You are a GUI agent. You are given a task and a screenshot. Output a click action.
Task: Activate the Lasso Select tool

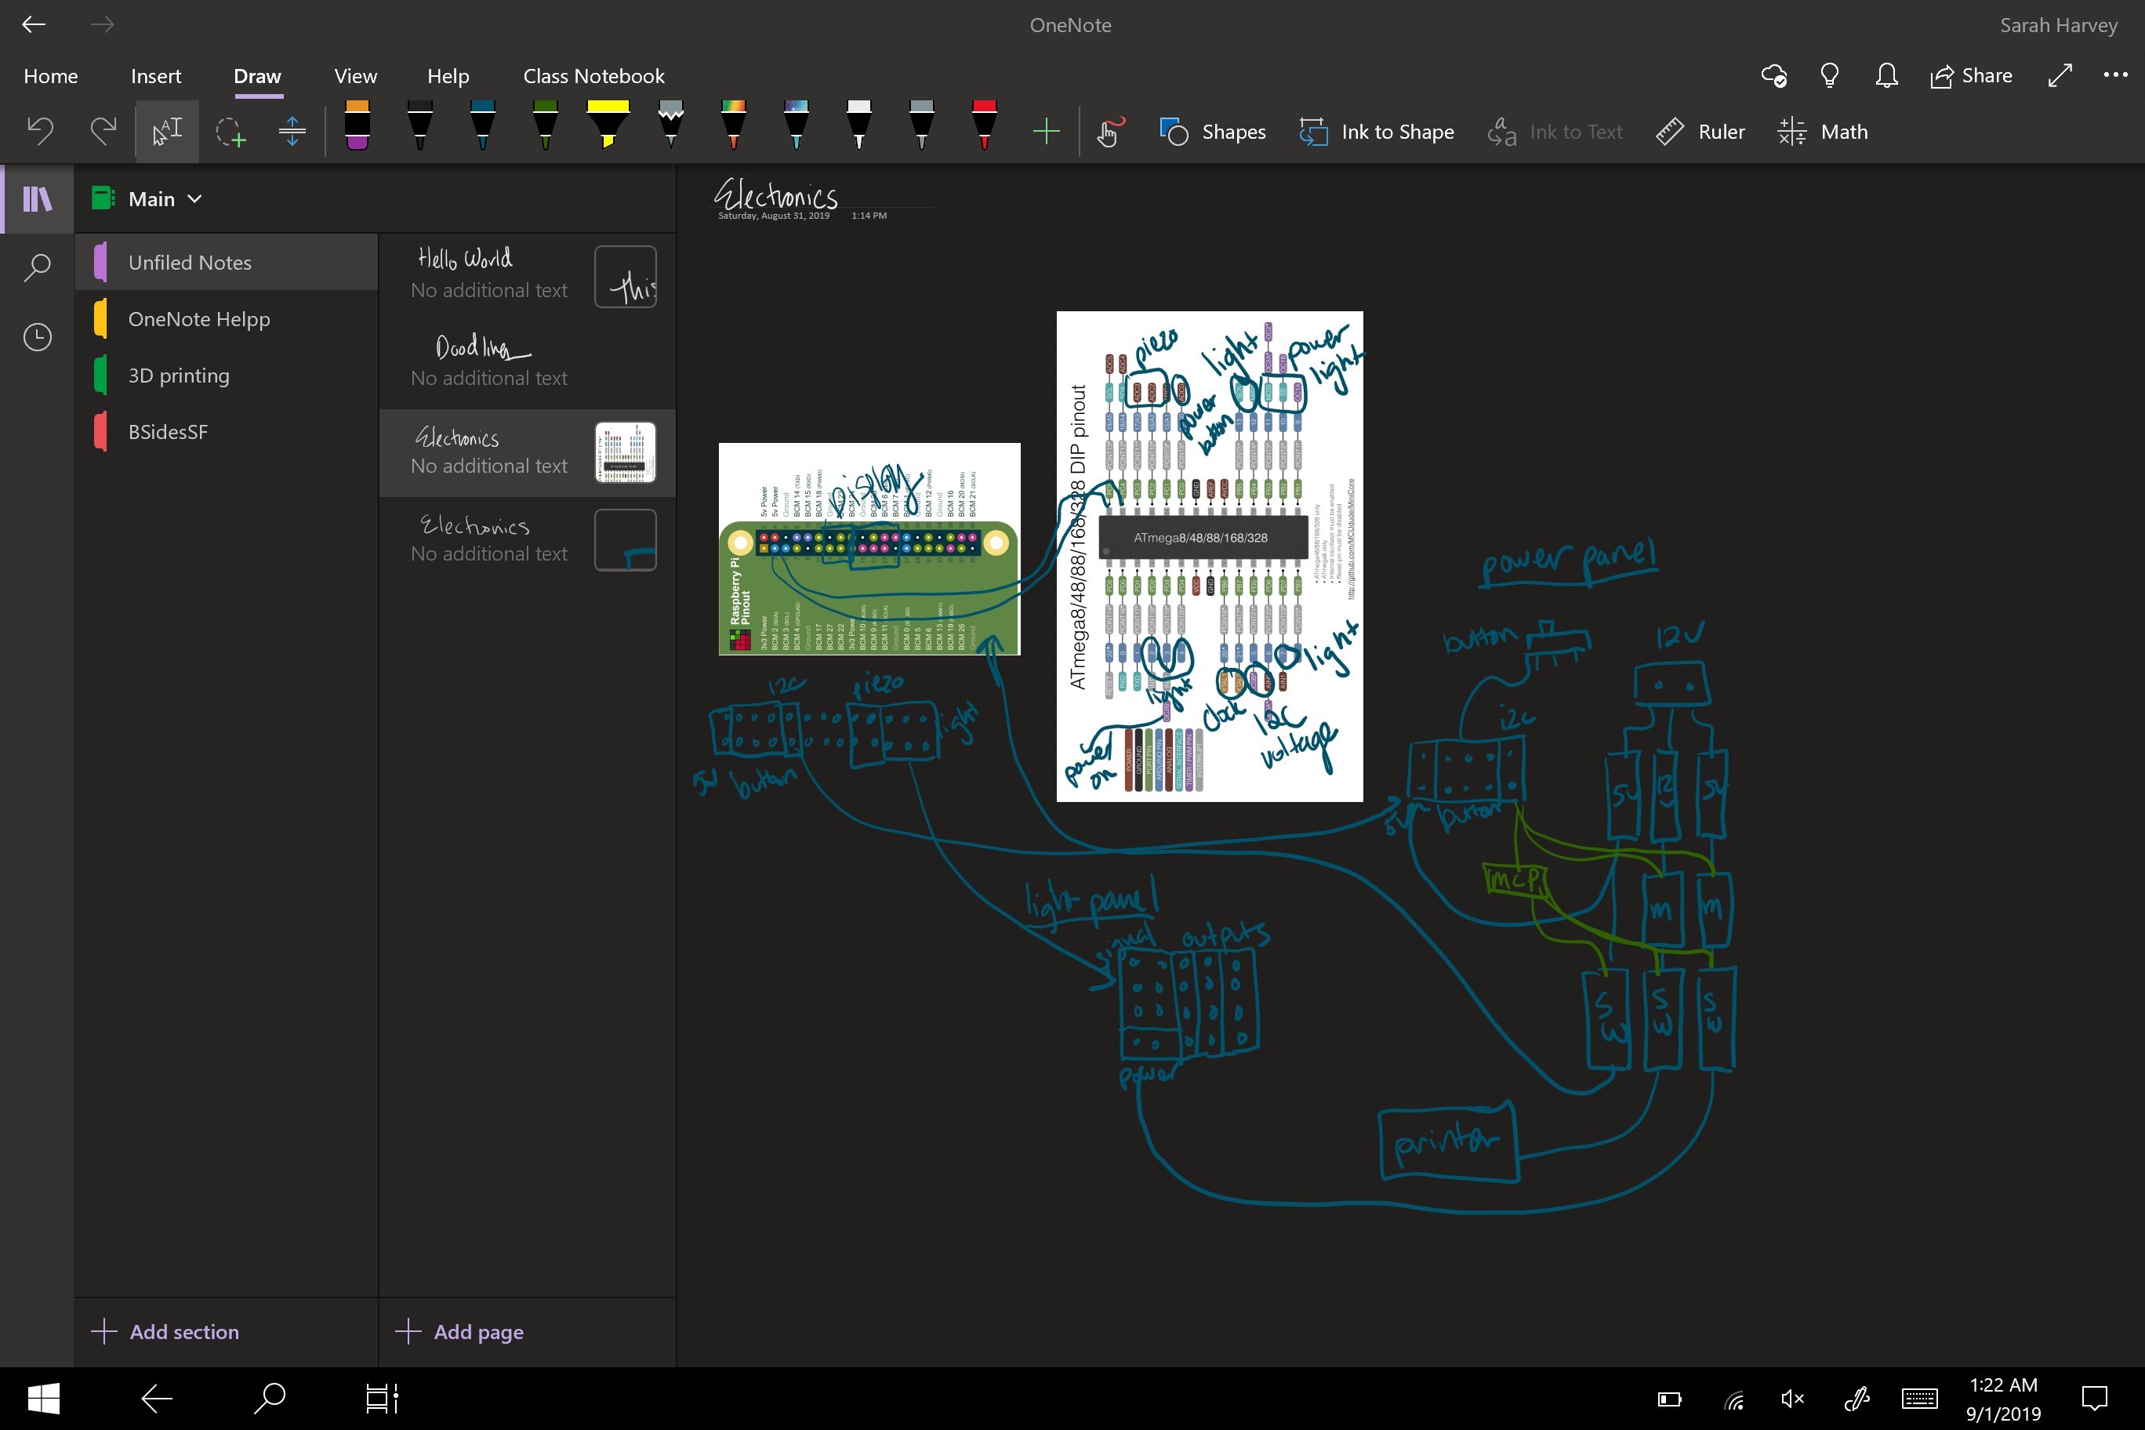230,132
